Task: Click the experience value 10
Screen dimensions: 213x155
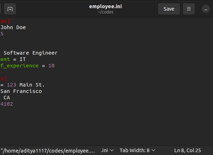Action: pos(51,66)
